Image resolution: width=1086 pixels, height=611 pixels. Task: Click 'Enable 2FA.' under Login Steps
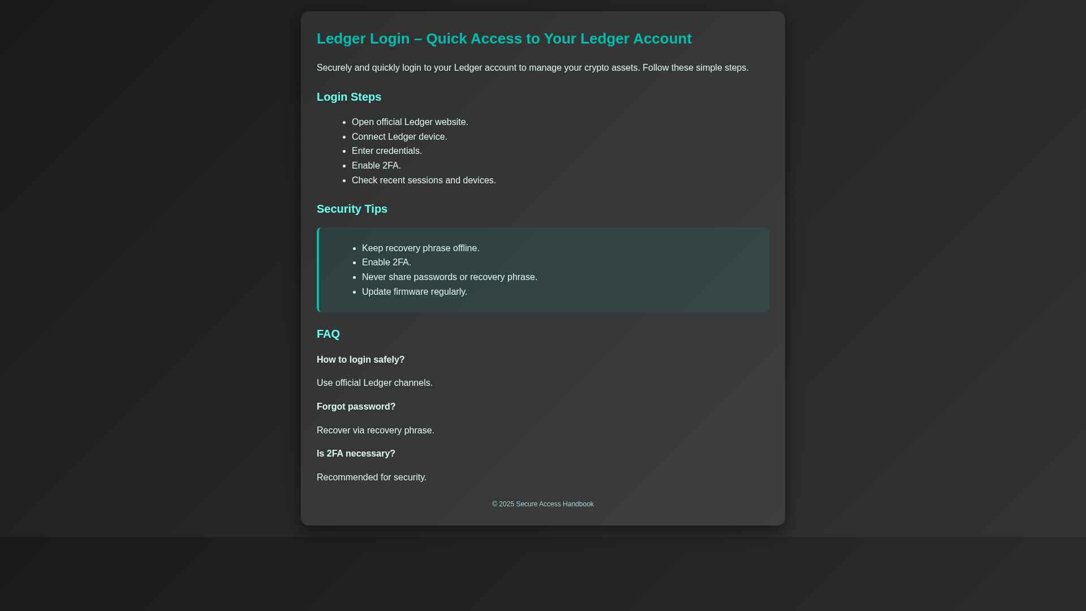[376, 166]
